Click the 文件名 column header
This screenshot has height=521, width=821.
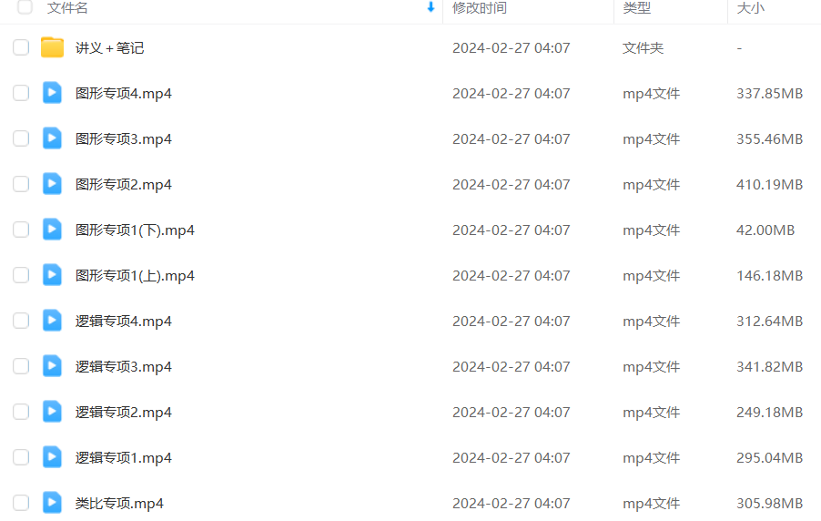point(67,8)
